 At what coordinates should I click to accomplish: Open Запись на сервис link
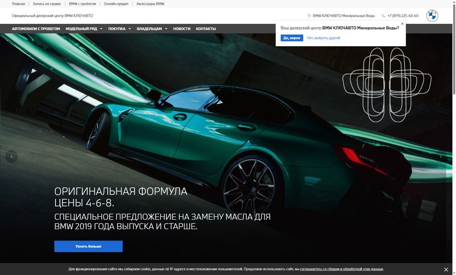47,4
